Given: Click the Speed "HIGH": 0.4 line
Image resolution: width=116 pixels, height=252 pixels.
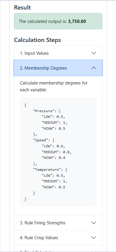Looking at the screenshot, I should tap(53, 158).
